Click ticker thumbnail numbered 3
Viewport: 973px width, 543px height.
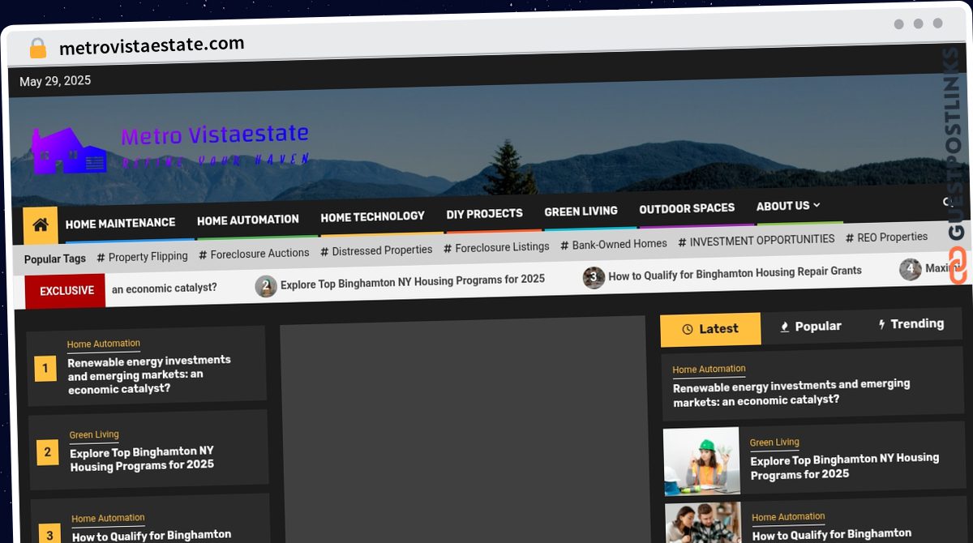594,277
